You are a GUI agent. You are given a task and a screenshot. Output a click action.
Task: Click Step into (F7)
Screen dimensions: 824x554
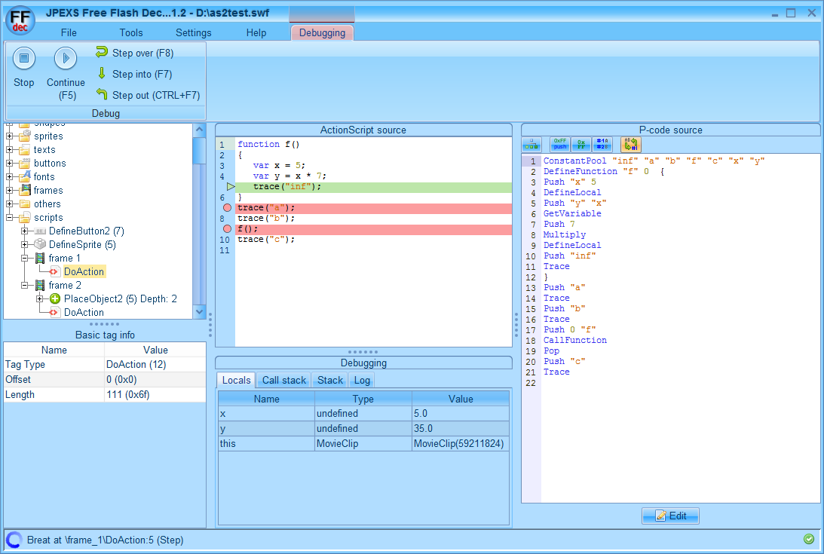click(135, 74)
